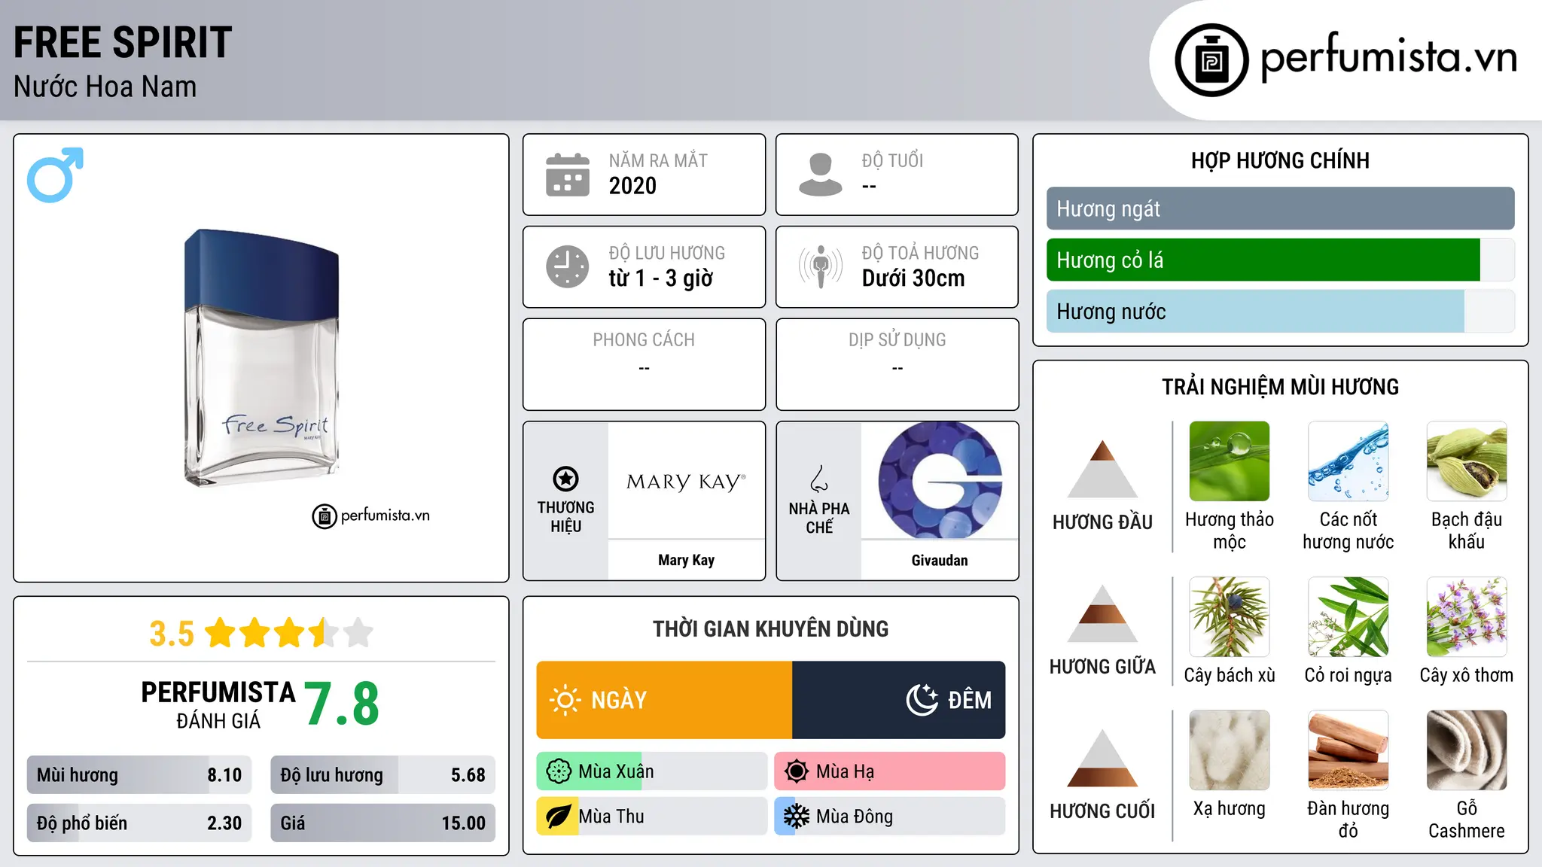The width and height of the screenshot is (1542, 867).
Task: Click the 'Dưới 30cm' sillage value
Action: [913, 278]
